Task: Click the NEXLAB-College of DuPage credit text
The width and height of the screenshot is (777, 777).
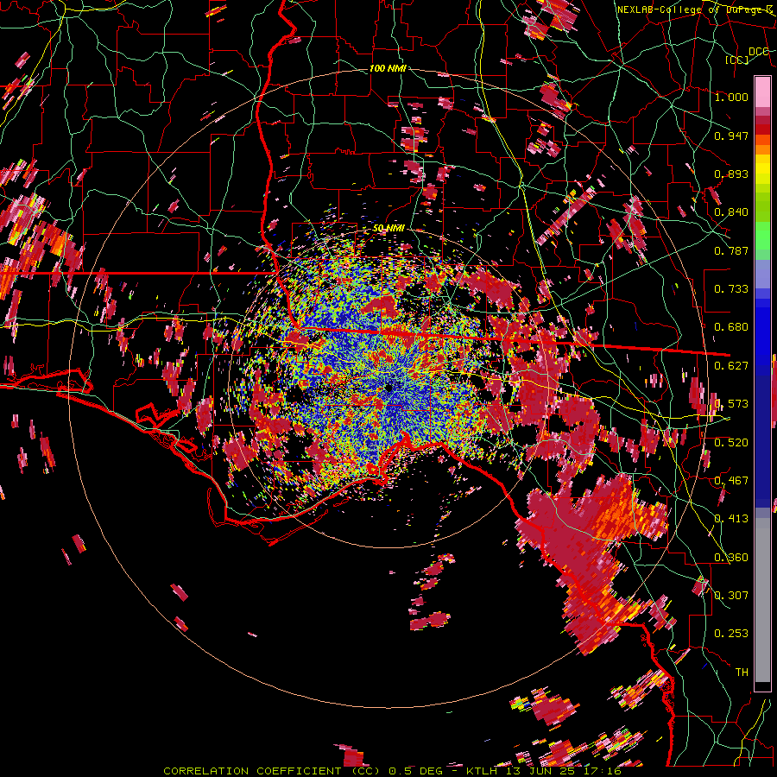Action: 694,9
